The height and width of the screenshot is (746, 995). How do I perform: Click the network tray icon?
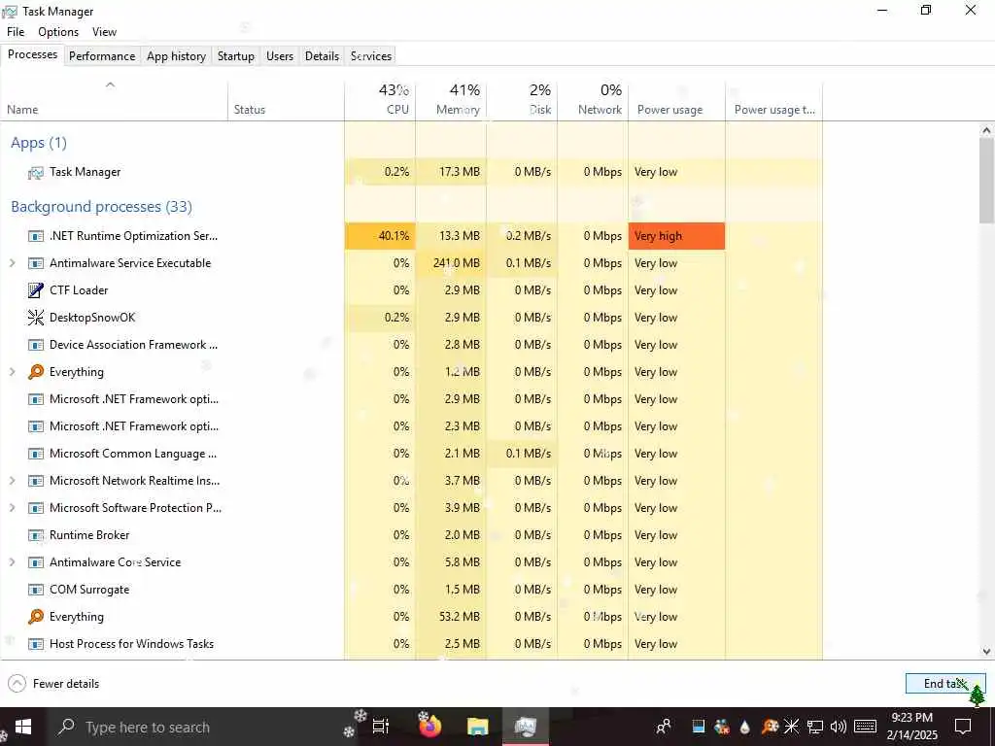click(815, 727)
